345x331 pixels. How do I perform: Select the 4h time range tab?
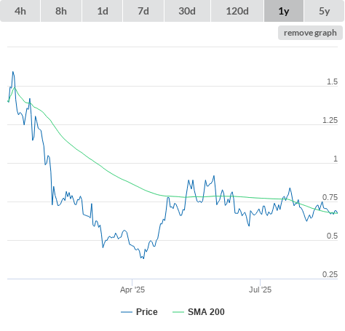coord(20,11)
